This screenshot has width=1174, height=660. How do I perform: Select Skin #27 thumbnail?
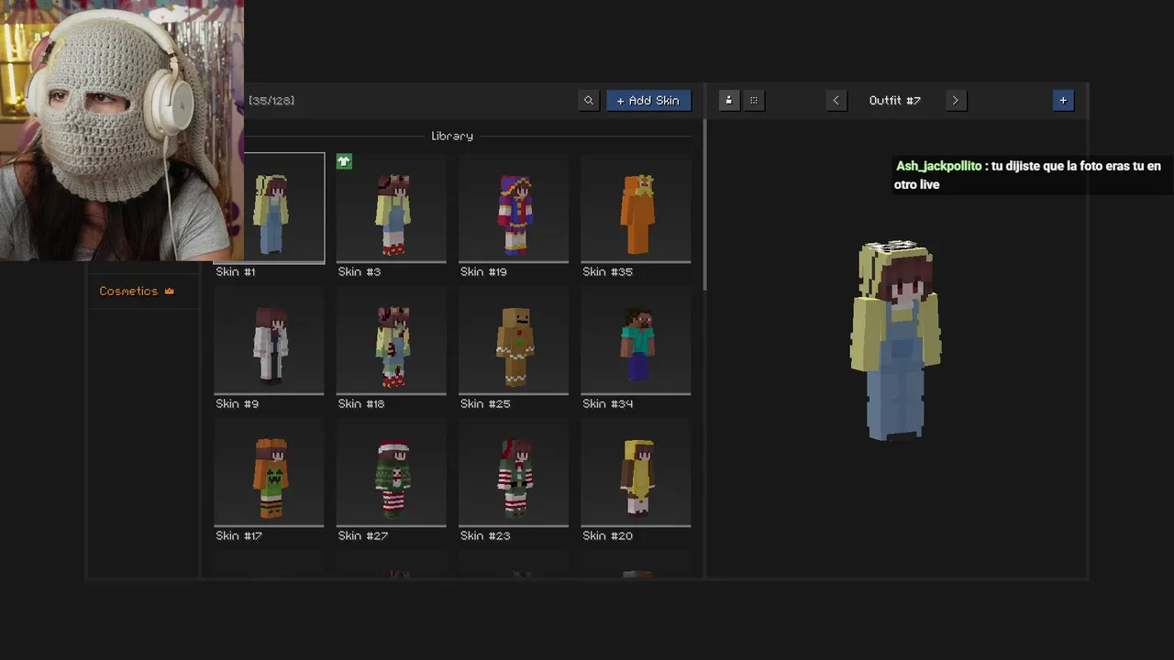click(x=392, y=472)
